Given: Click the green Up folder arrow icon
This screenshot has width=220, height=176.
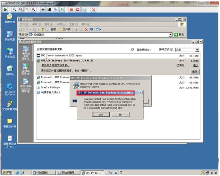Looking at the screenshot, I should [43, 30].
